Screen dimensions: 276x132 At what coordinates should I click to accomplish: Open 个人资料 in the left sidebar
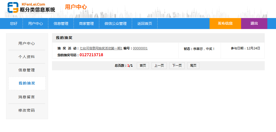click(x=27, y=57)
